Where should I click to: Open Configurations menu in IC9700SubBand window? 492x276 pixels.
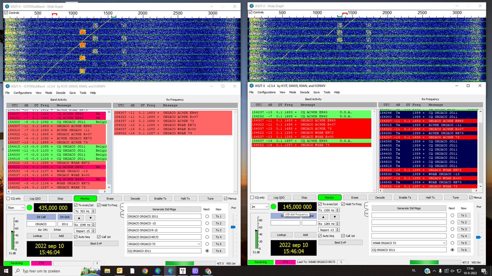23,93
